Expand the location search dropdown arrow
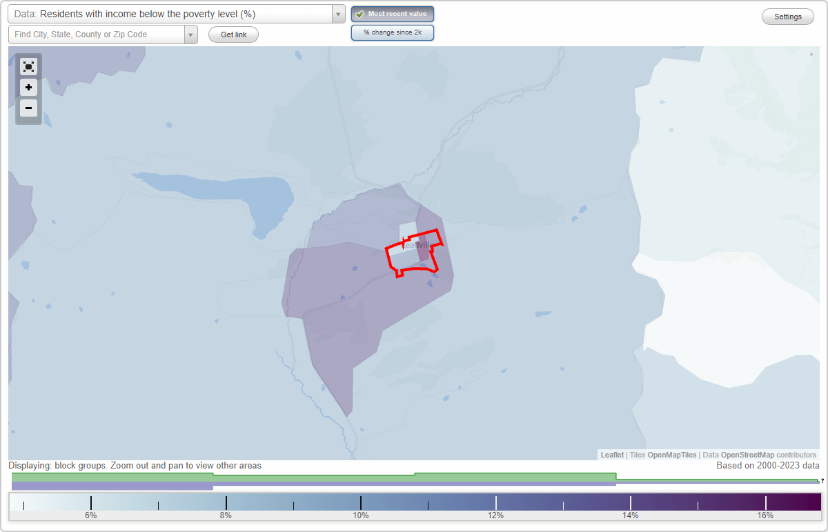 point(191,34)
